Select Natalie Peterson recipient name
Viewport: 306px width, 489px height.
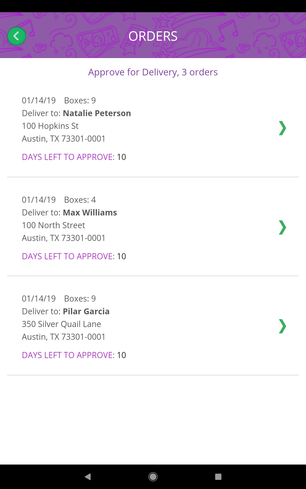97,113
